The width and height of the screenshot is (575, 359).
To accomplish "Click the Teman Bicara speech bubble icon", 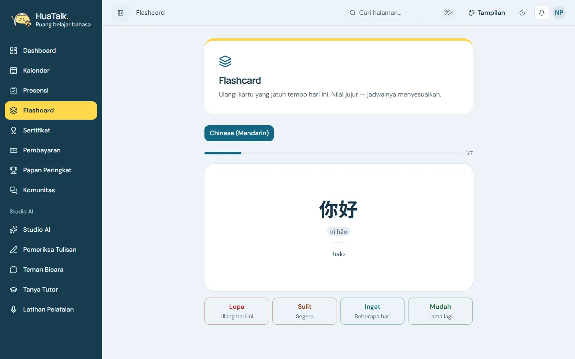I will 14,270.
